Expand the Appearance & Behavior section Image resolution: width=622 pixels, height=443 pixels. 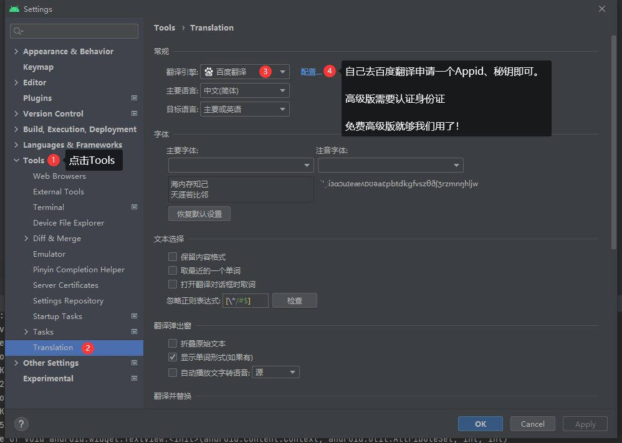click(x=16, y=52)
